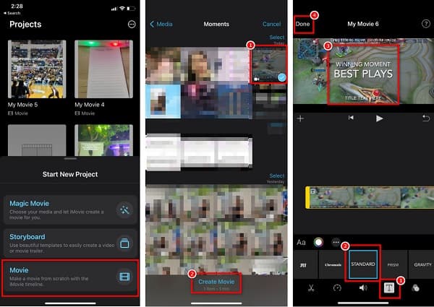Viewport: 434px width, 307px height.
Task: Open the help question mark icon
Action: point(426,24)
